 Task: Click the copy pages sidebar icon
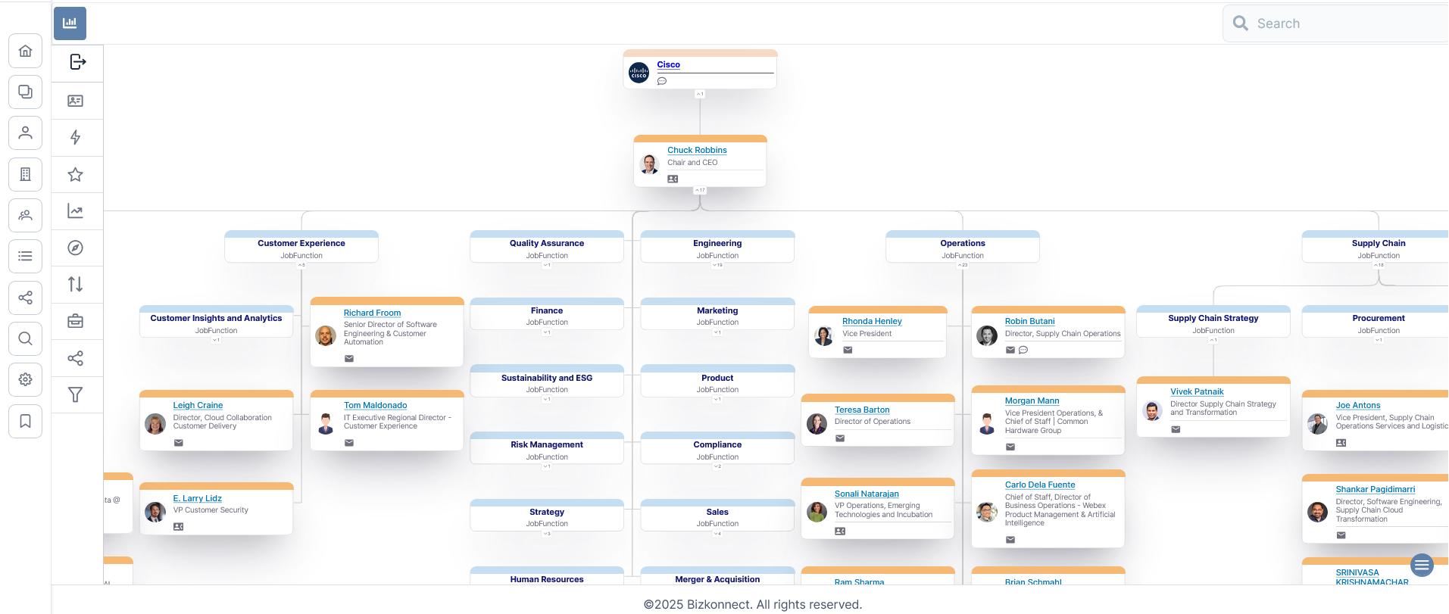coord(25,92)
